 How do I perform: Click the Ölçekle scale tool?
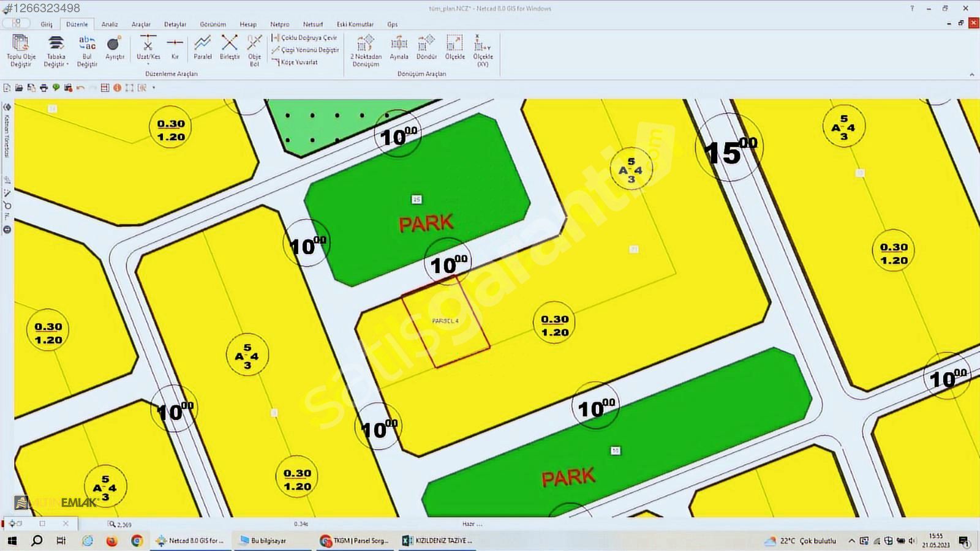[x=454, y=48]
